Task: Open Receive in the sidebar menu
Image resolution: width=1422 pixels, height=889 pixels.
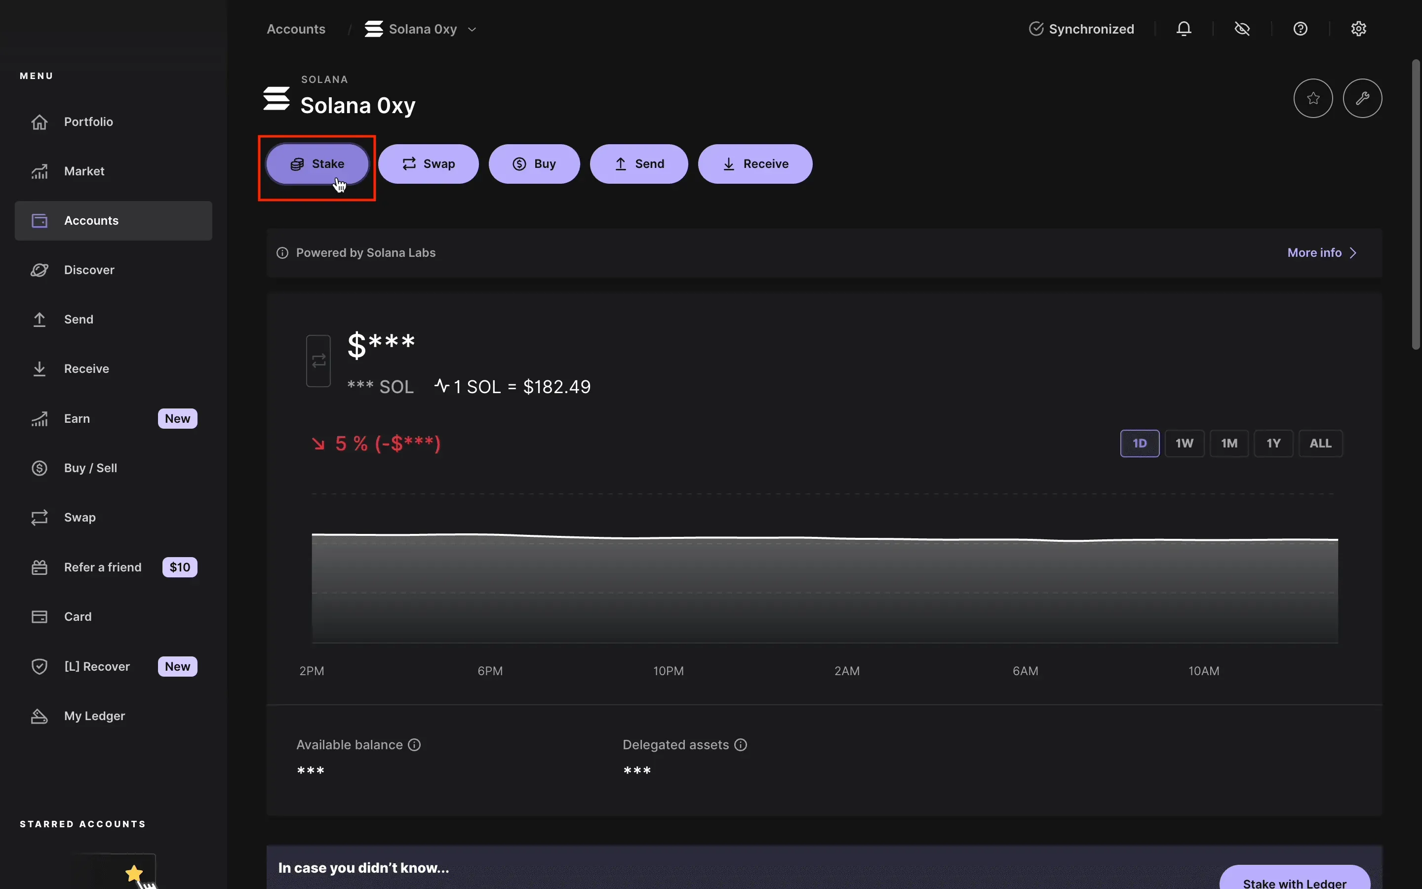Action: (x=114, y=368)
